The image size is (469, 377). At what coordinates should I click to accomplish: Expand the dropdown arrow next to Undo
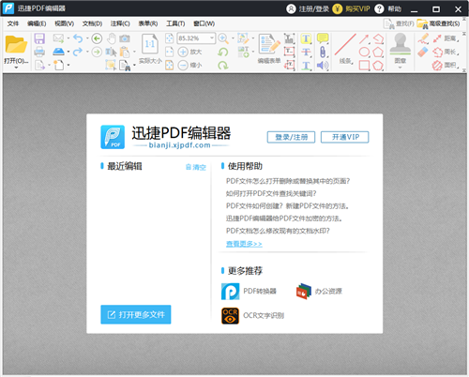87,38
